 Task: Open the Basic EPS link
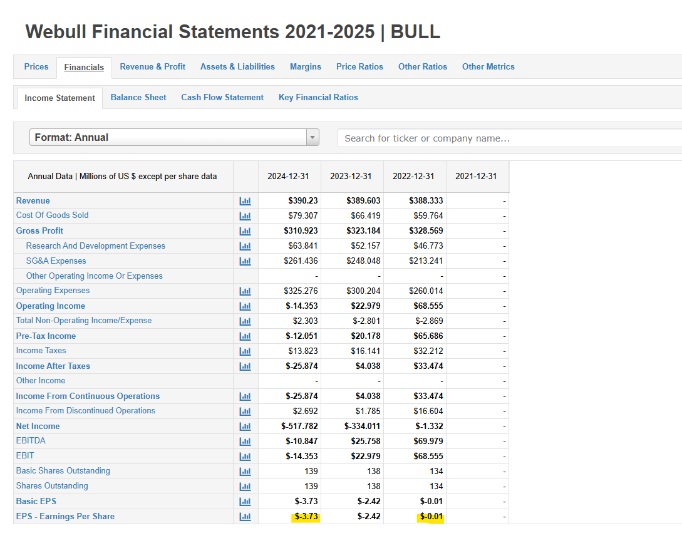[36, 501]
